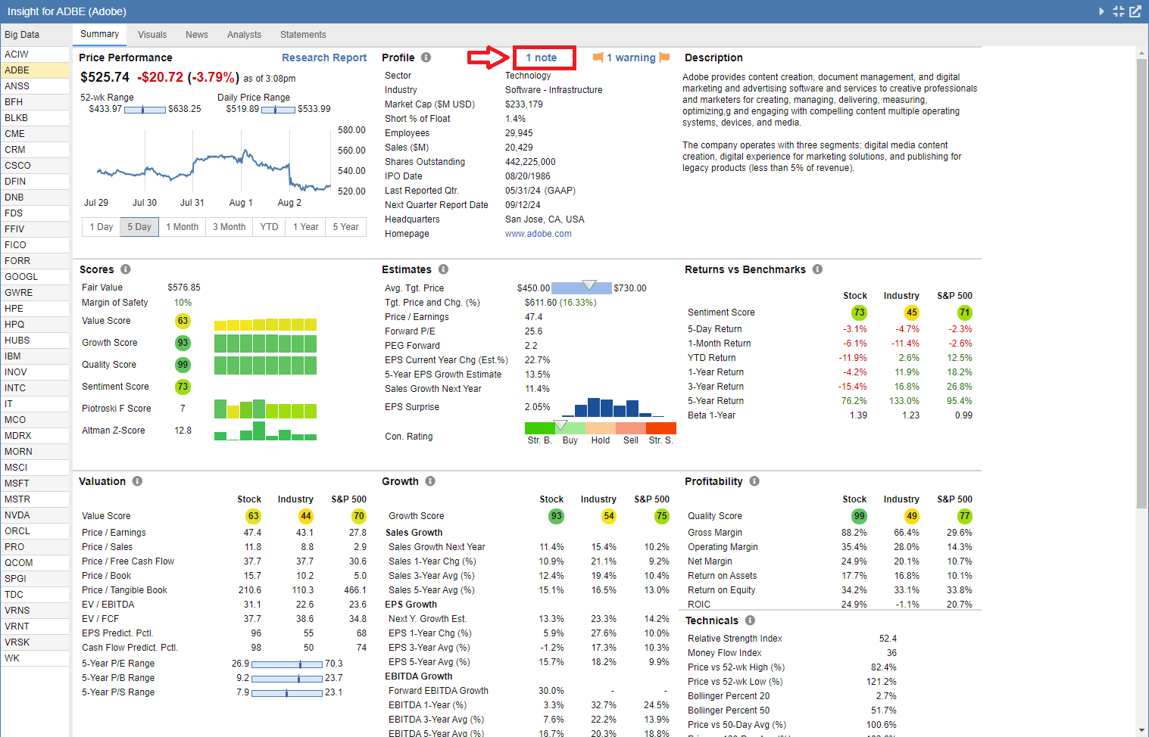This screenshot has height=737, width=1149.
Task: Click the consensus rating color scale
Action: click(601, 428)
